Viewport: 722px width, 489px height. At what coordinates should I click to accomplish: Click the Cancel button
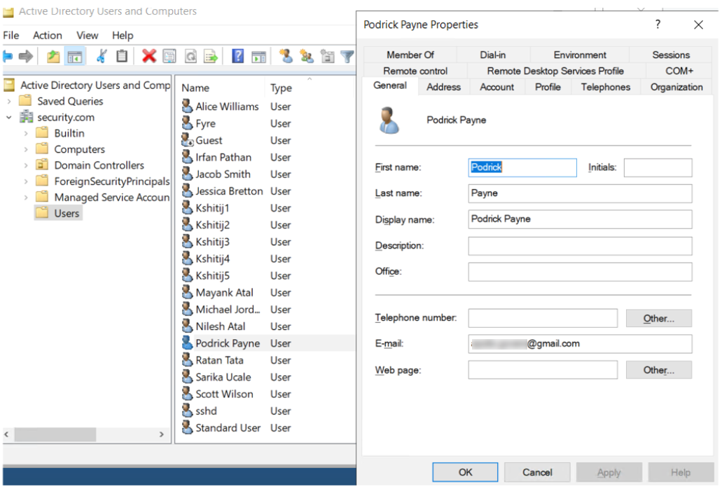click(537, 472)
